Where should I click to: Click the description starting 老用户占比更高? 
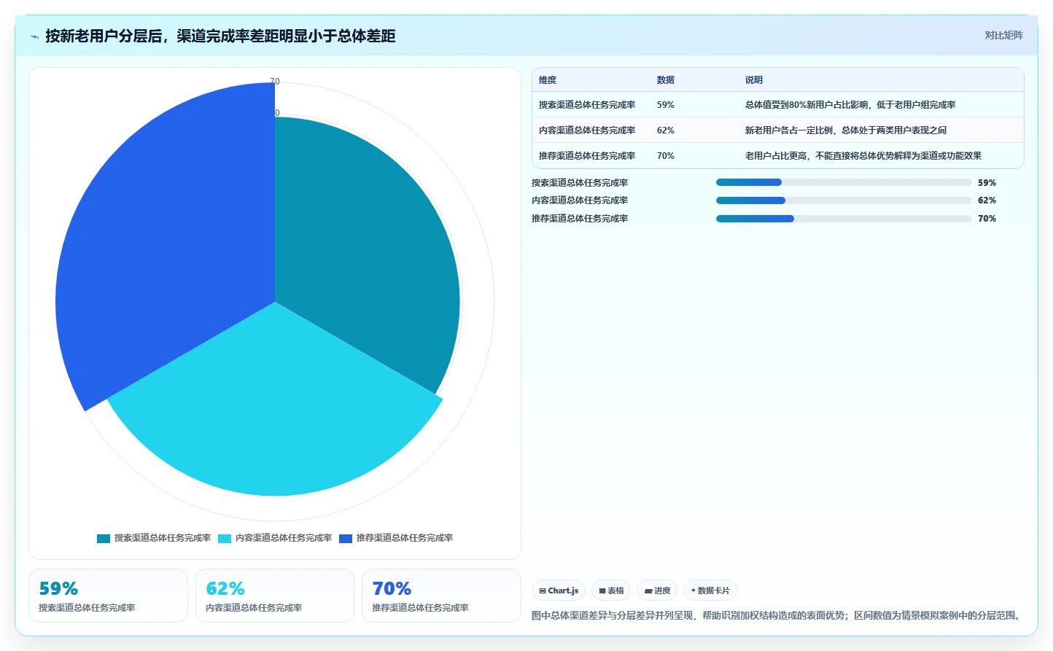pos(863,156)
